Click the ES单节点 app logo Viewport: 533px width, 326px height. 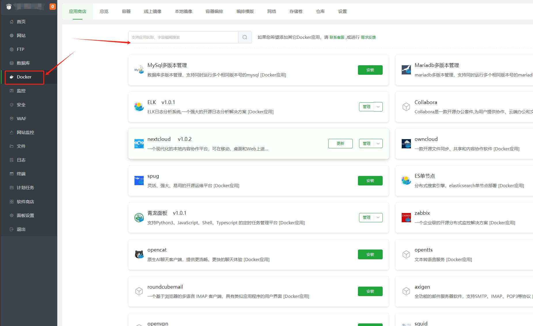(406, 181)
